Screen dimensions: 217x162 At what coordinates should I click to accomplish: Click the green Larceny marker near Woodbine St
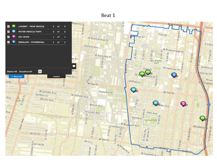[x=202, y=118]
